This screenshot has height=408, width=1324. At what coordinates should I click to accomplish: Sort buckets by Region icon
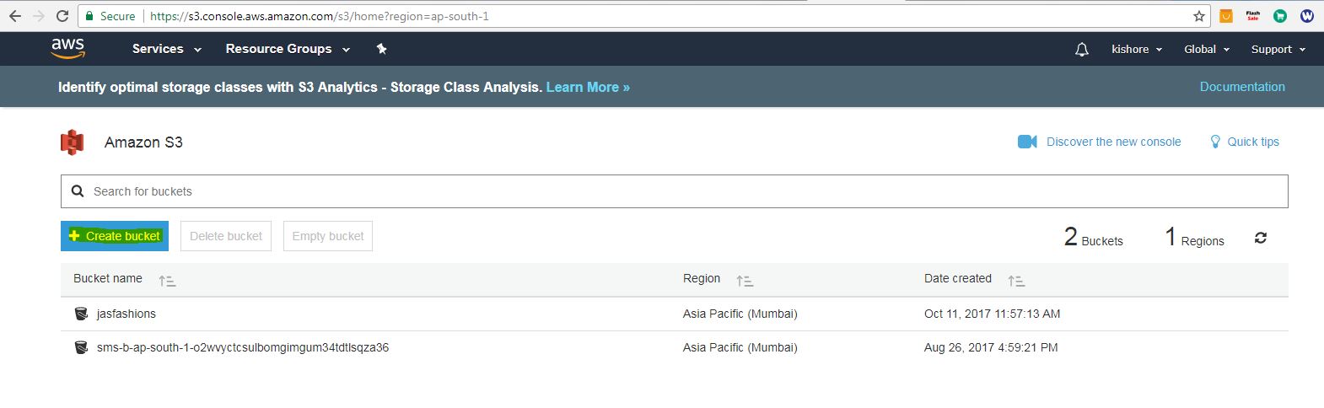click(x=744, y=281)
